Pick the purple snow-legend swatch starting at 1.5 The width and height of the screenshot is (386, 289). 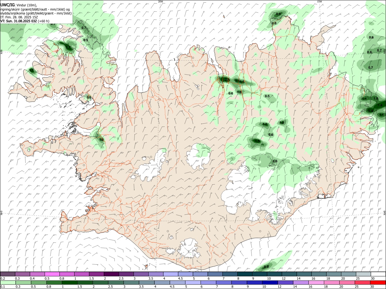tap(96, 274)
